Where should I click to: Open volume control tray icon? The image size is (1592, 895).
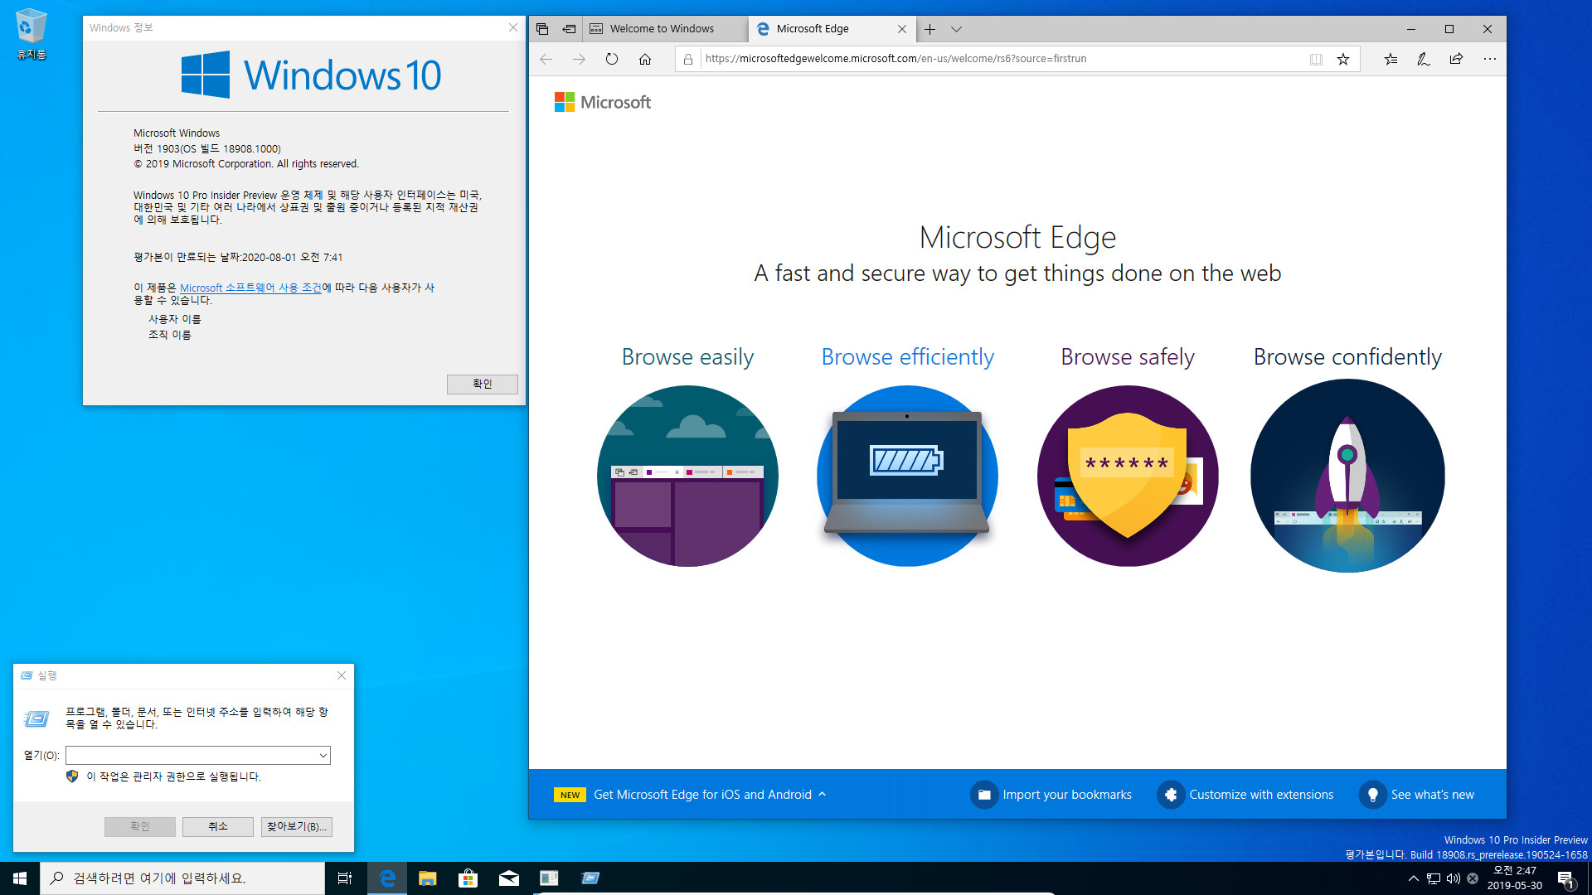[1454, 878]
